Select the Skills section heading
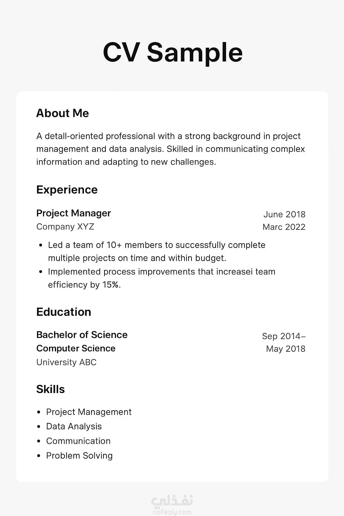 pyautogui.click(x=50, y=389)
